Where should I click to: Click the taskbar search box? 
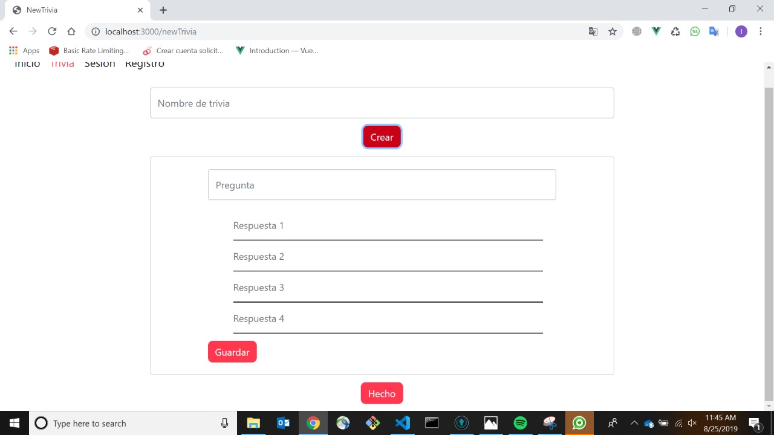coord(133,423)
